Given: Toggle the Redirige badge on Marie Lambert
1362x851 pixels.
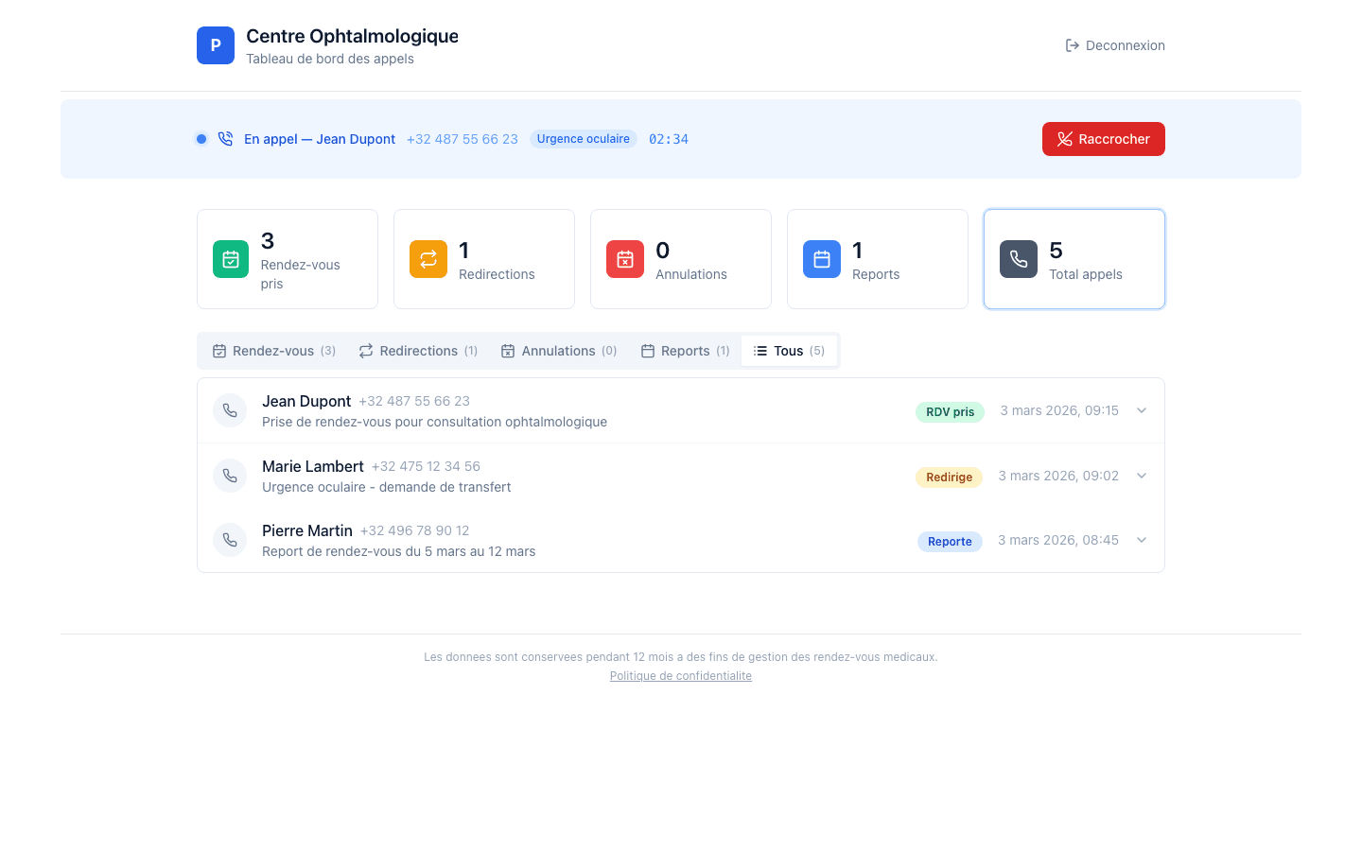Looking at the screenshot, I should [949, 477].
